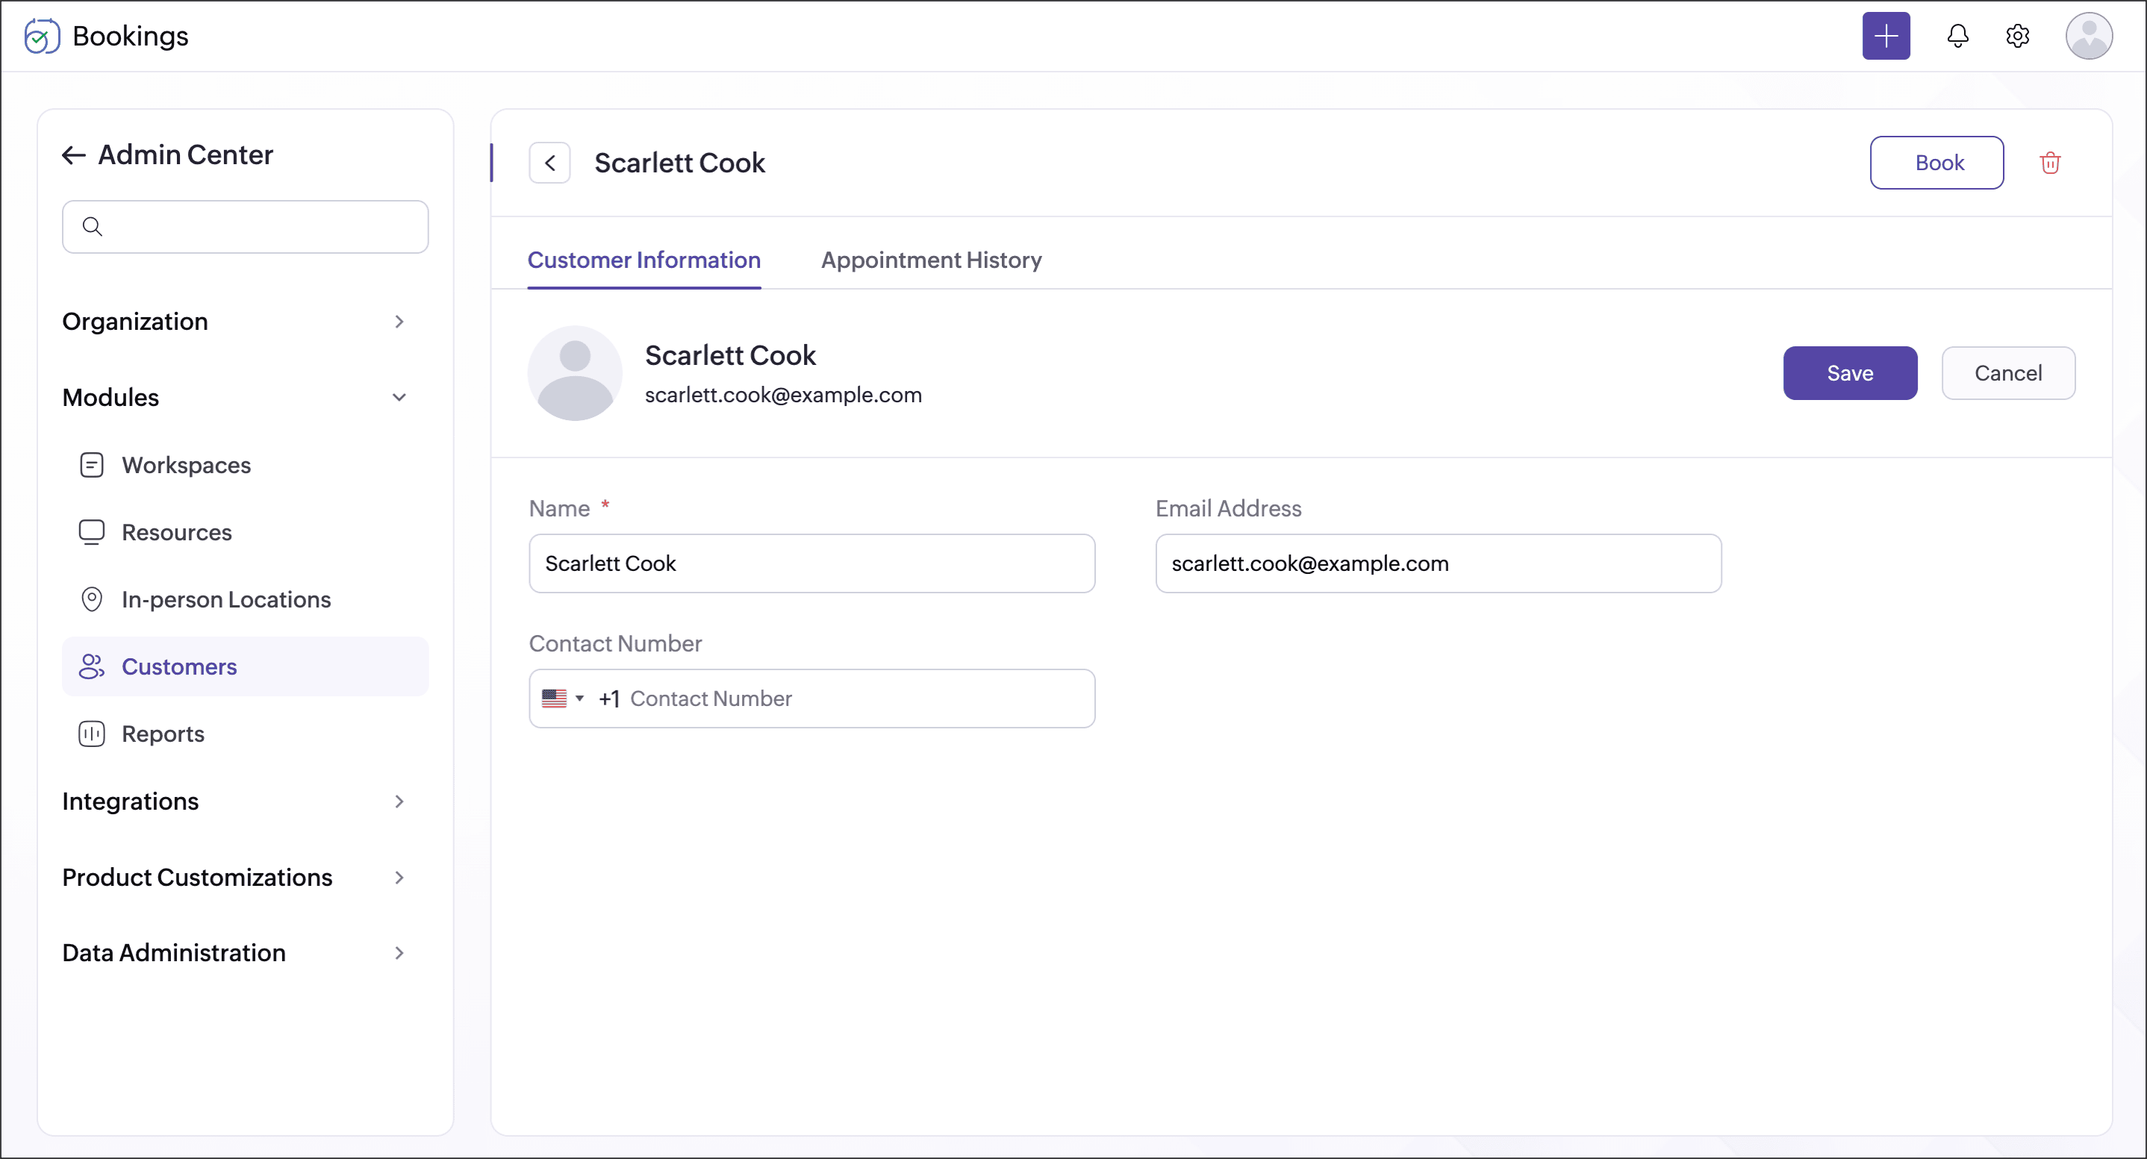
Task: Click the sidebar search magnifier icon
Action: click(x=93, y=227)
